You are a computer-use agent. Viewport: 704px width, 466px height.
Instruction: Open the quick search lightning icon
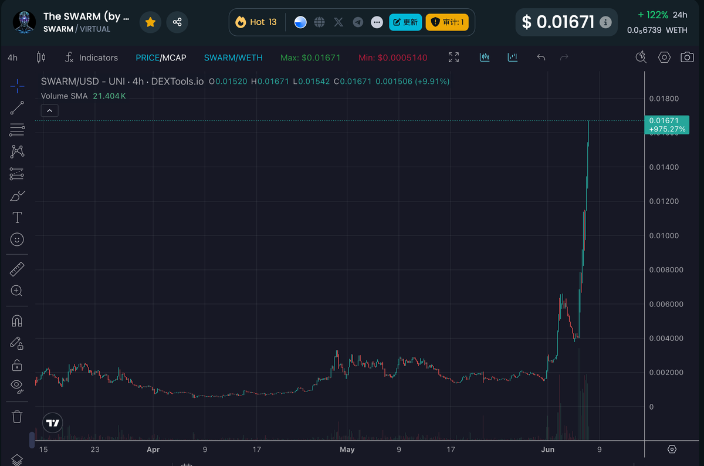point(641,58)
